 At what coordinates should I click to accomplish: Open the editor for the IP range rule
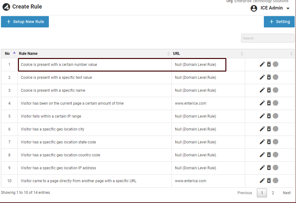coord(262,116)
